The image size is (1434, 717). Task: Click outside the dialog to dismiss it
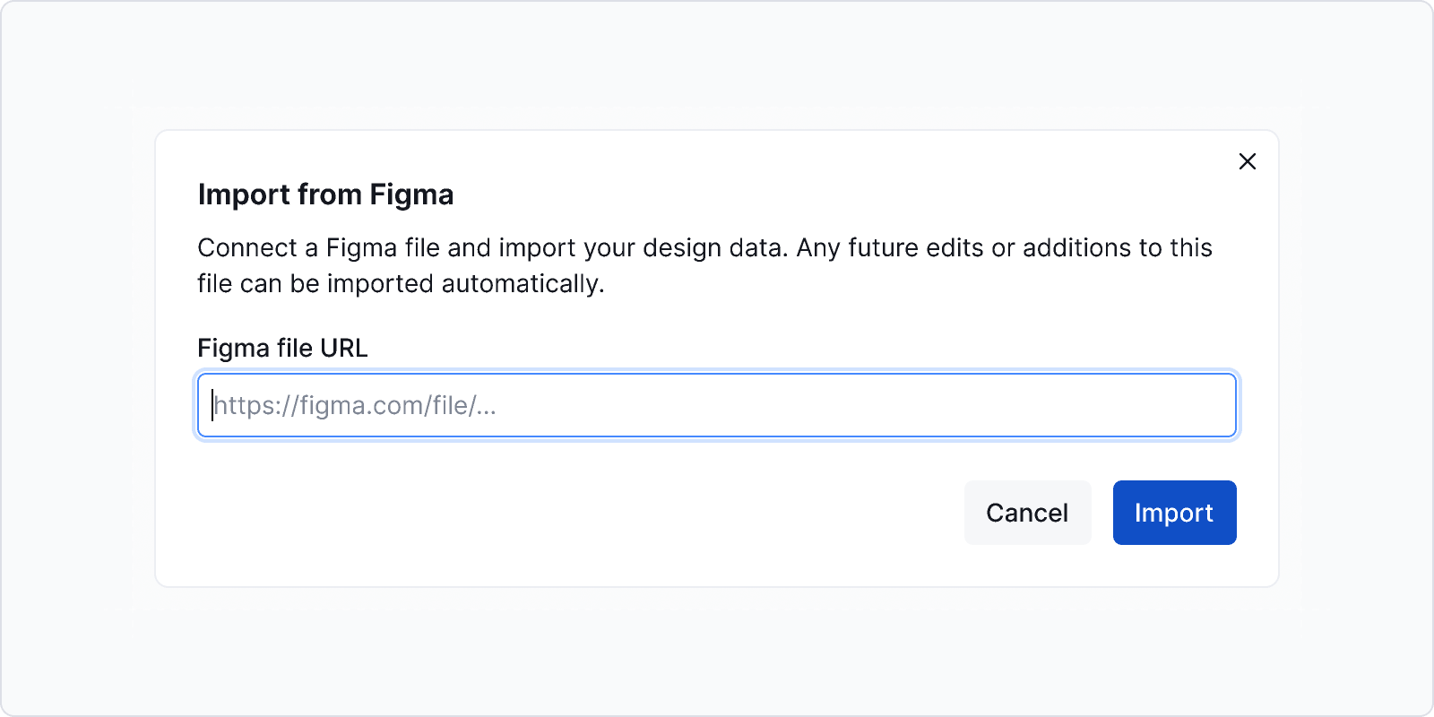(717, 663)
